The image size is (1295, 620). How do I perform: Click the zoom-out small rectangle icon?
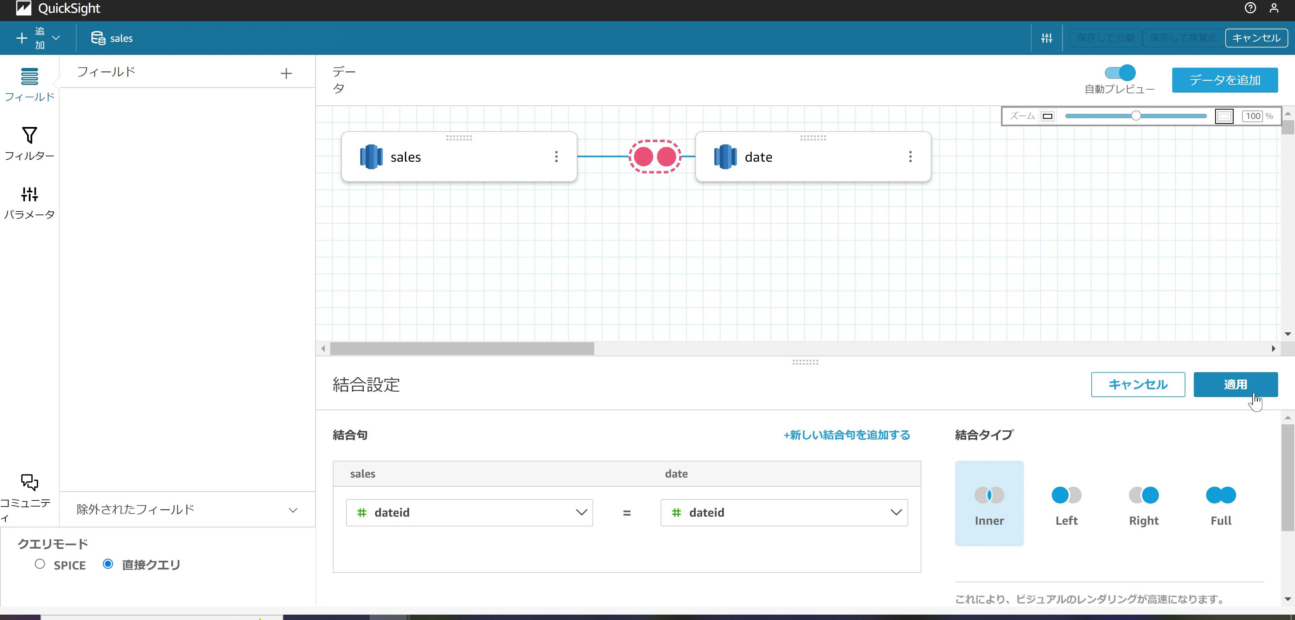coord(1048,117)
